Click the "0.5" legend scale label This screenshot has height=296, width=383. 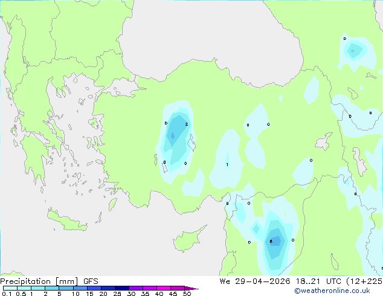tap(21, 294)
